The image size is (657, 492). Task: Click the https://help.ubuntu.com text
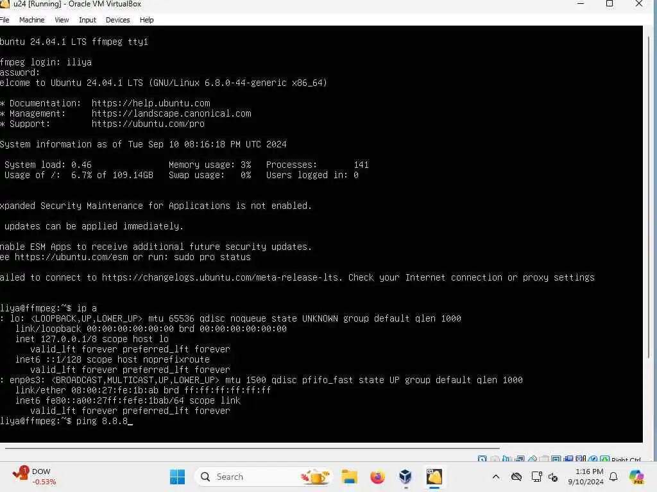click(x=151, y=103)
